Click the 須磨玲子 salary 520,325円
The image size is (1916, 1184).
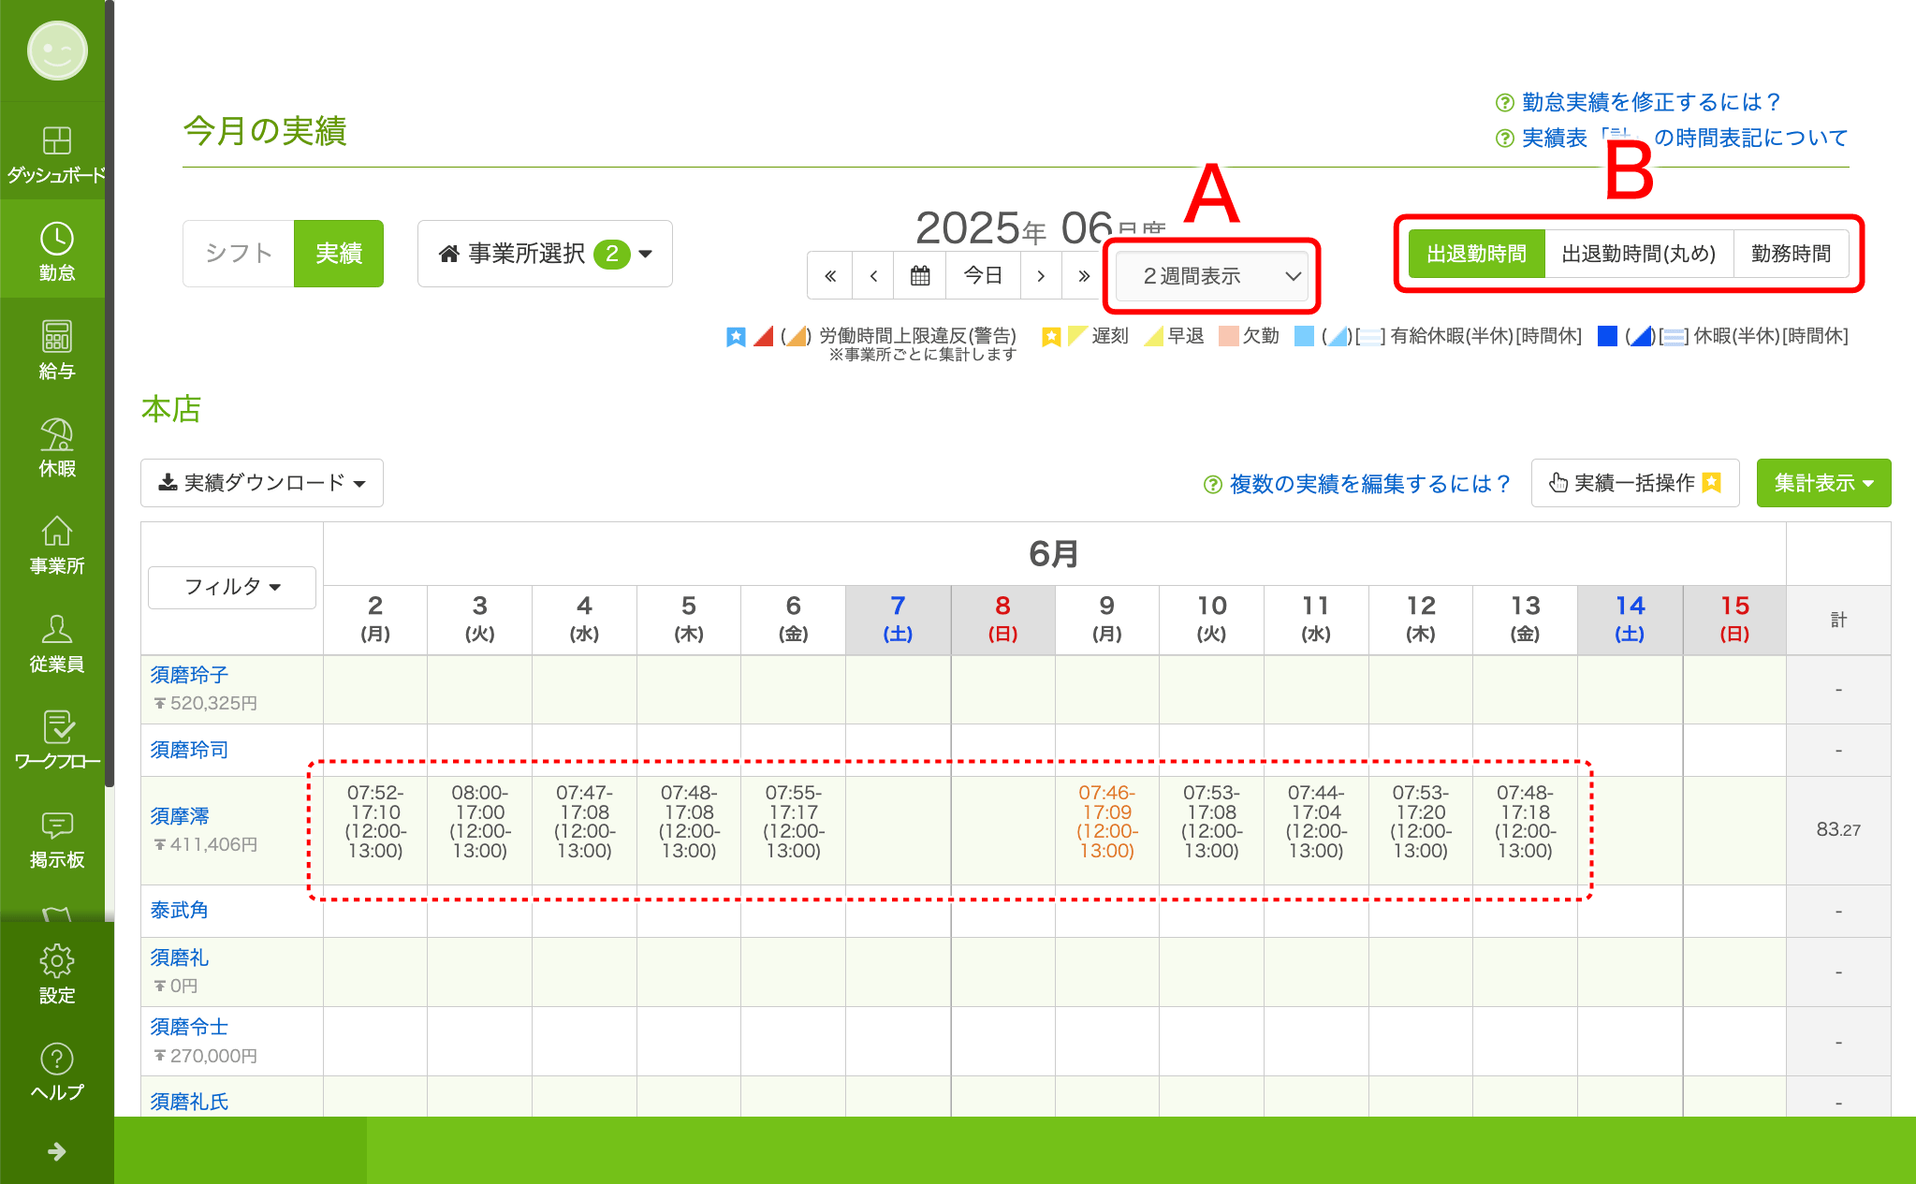coord(206,703)
